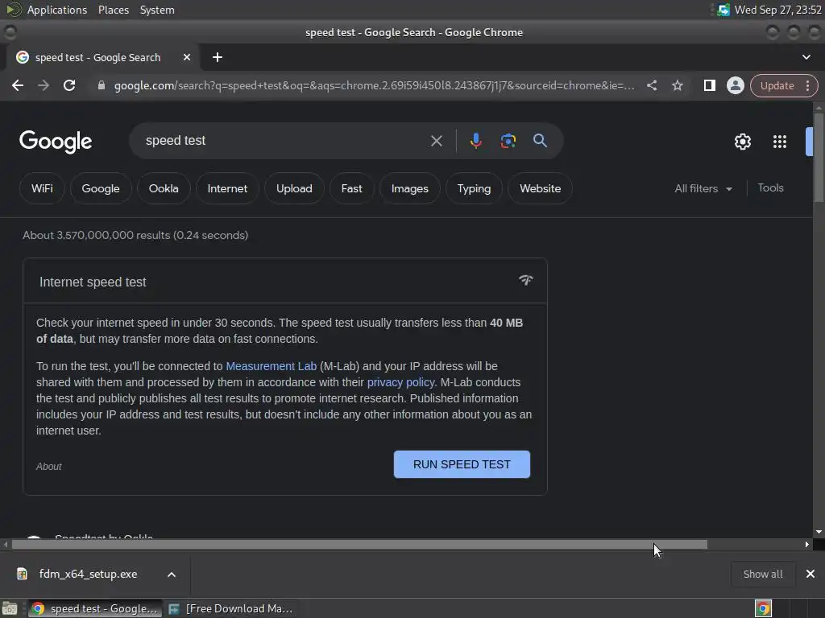
Task: Select the Internet filter chip
Action: [227, 188]
